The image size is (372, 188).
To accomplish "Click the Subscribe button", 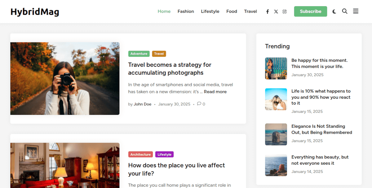I will coord(310,11).
